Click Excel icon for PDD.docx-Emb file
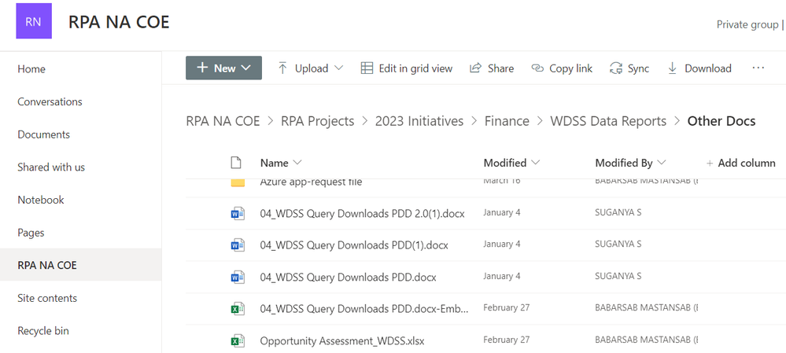 237,309
